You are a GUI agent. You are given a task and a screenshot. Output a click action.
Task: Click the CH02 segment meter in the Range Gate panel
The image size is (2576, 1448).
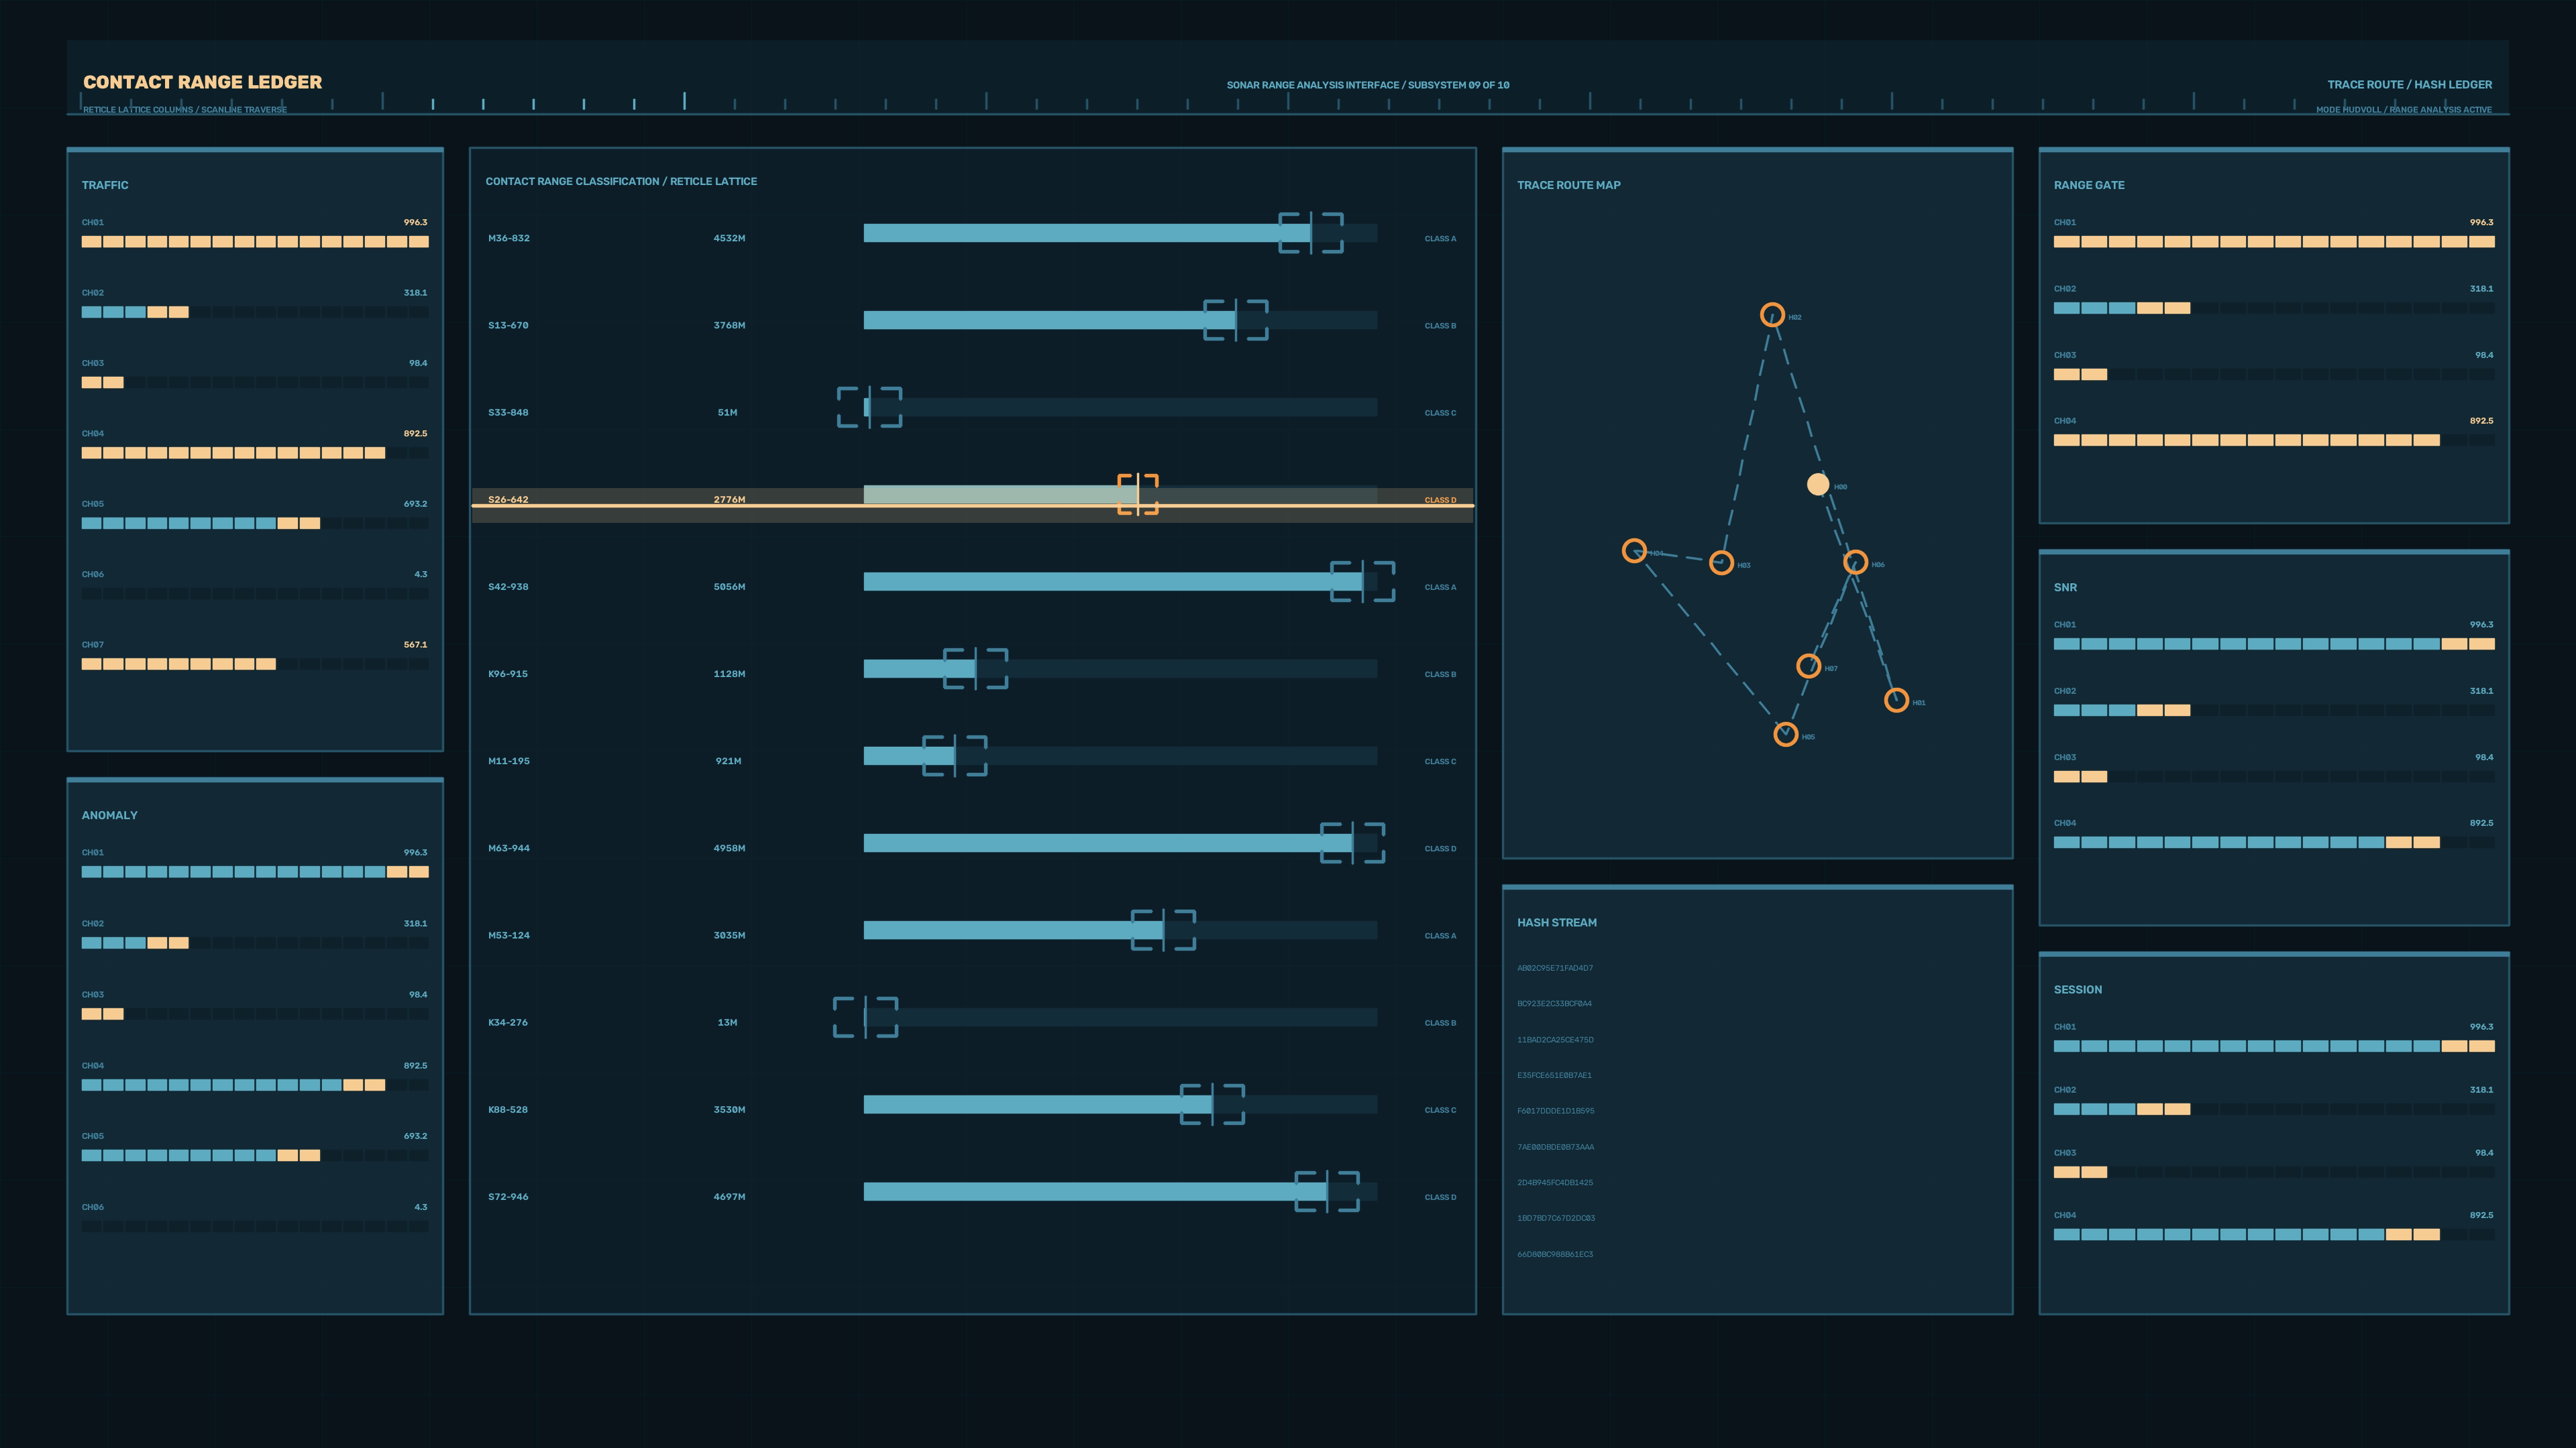point(2274,308)
